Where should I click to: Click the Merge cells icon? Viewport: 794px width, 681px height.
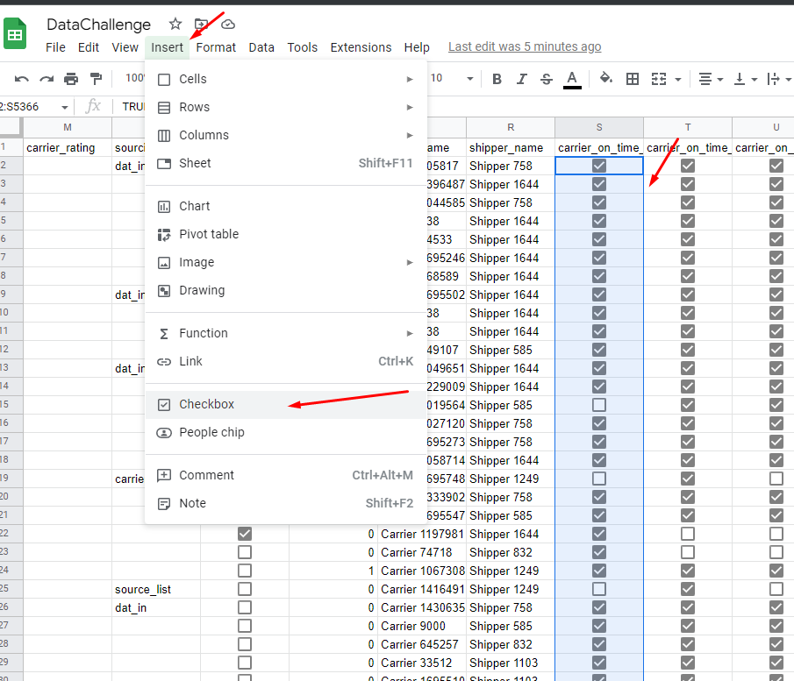[661, 78]
